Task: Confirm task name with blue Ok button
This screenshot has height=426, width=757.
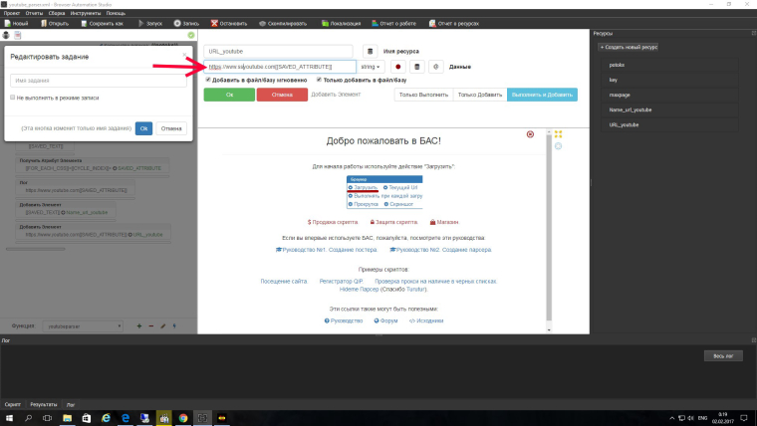Action: coord(143,128)
